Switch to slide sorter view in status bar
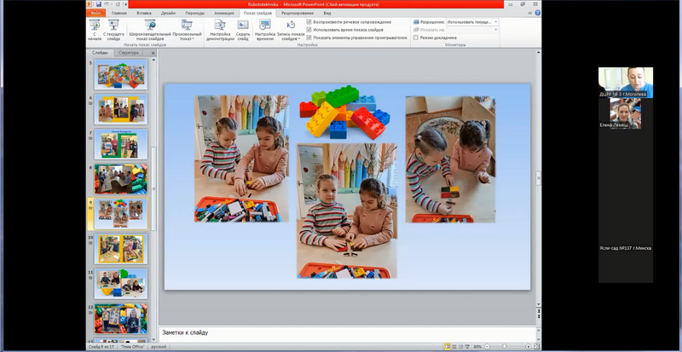The image size is (682, 352). 454,347
